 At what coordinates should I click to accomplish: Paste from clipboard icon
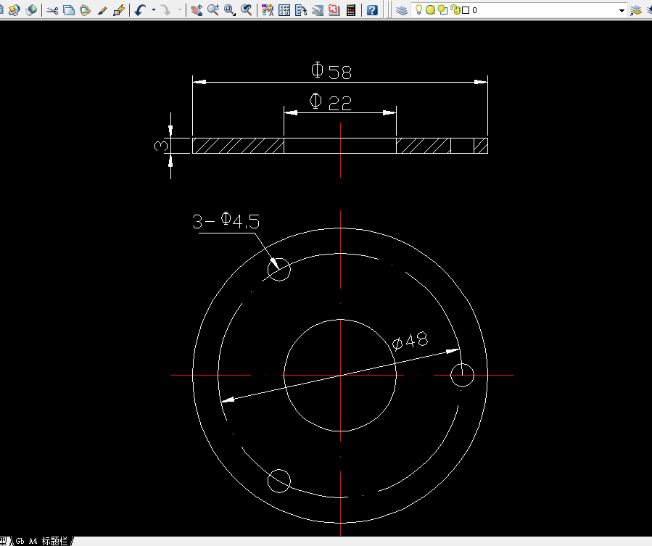click(x=86, y=10)
